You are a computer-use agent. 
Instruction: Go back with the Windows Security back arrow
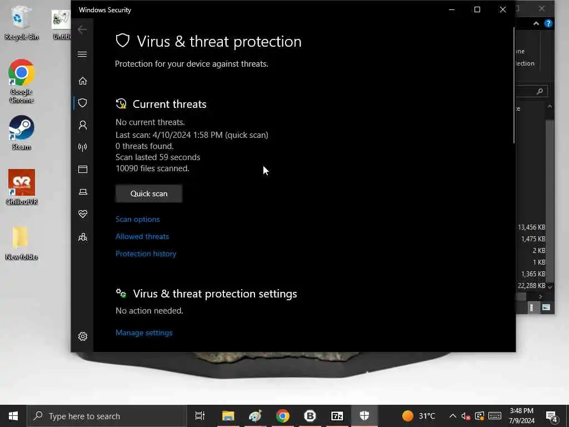click(x=82, y=29)
